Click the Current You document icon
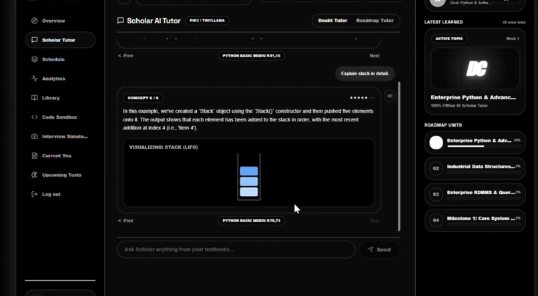538x296 pixels. (34, 155)
